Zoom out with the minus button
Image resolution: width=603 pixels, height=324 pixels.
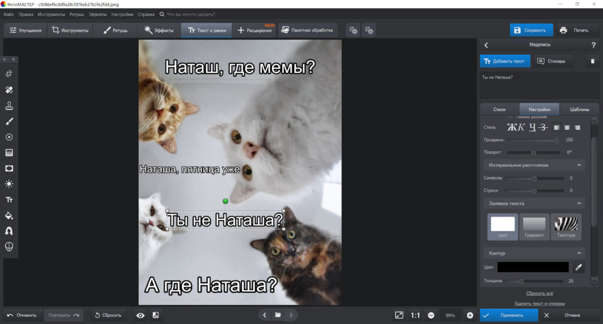pyautogui.click(x=431, y=315)
